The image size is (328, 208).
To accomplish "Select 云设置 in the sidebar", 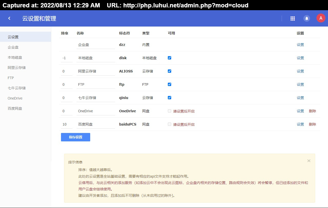I will (25, 37).
